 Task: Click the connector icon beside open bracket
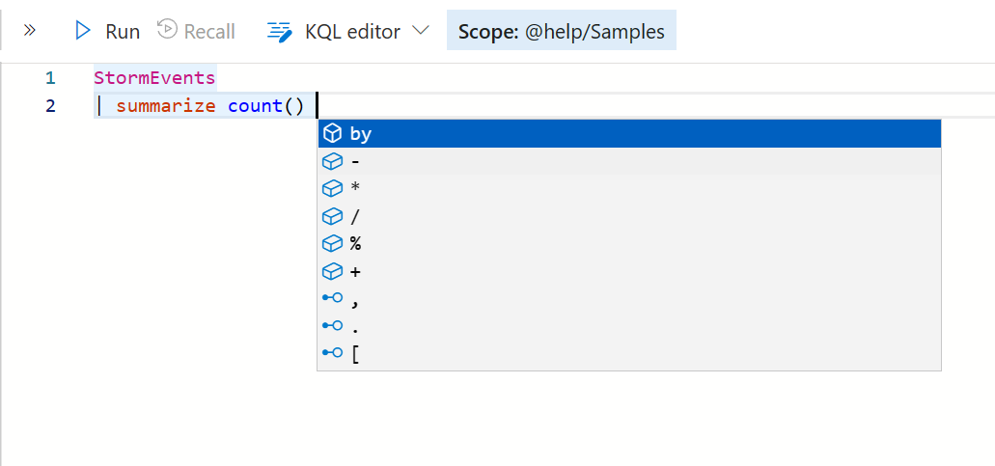[x=333, y=352]
